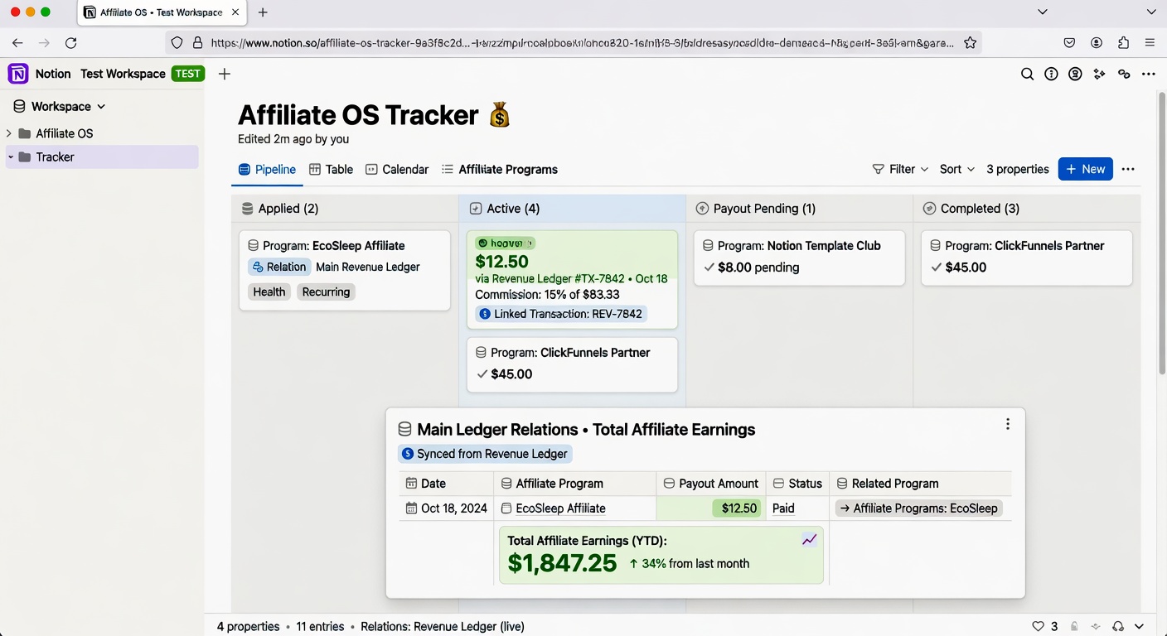Click the Recurring tag
This screenshot has height=636, width=1167.
(x=326, y=291)
